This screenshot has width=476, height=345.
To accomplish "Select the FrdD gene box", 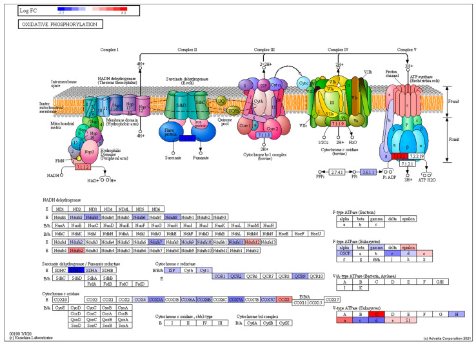I will (x=140, y=284).
